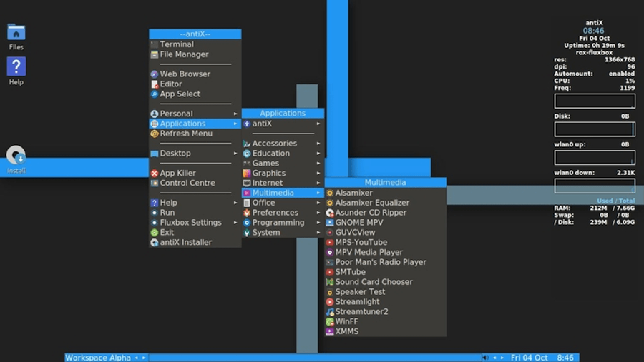Image resolution: width=644 pixels, height=362 pixels.
Task: Click the red App Killer icon
Action: pyautogui.click(x=155, y=173)
